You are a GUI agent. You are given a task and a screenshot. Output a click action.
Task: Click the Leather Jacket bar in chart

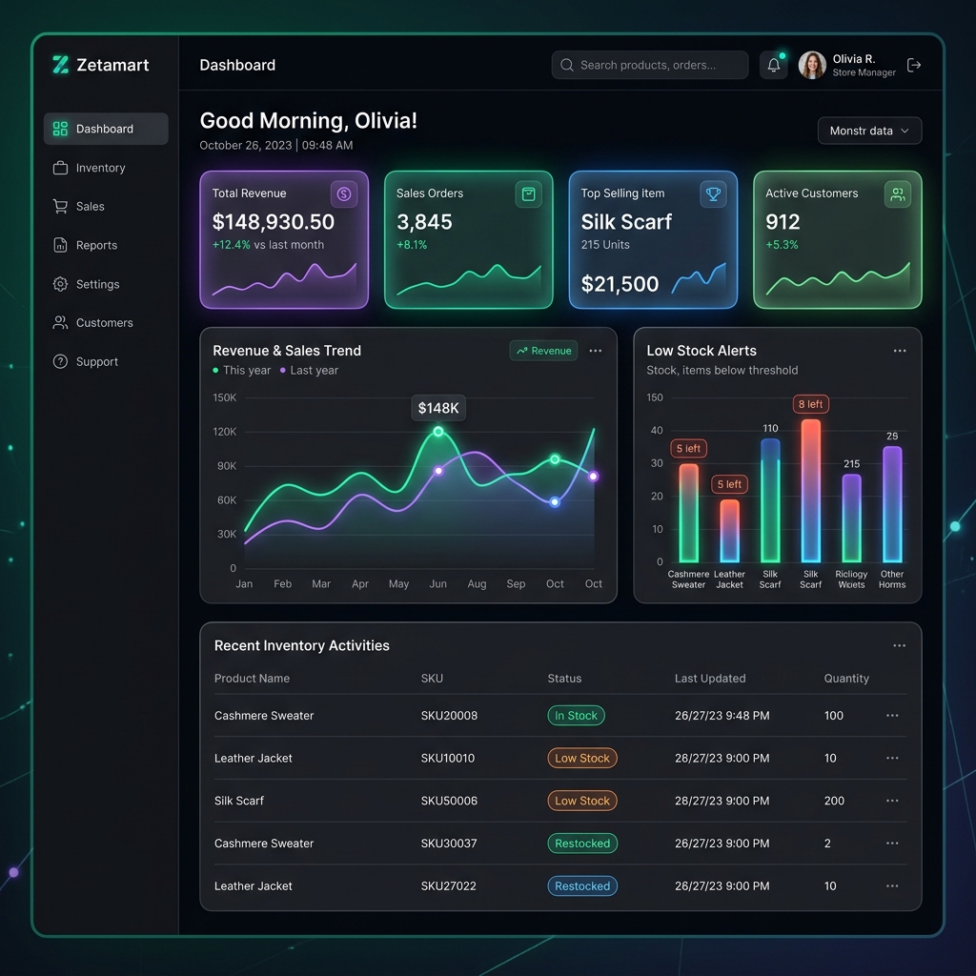coord(729,531)
